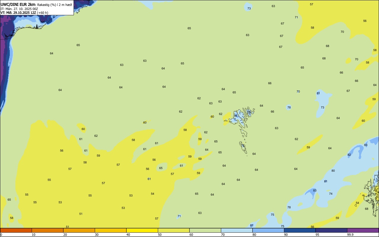Viewport: 379px width, 237px height.
Task: Click the legend tick label "95"
Action: click(317, 235)
